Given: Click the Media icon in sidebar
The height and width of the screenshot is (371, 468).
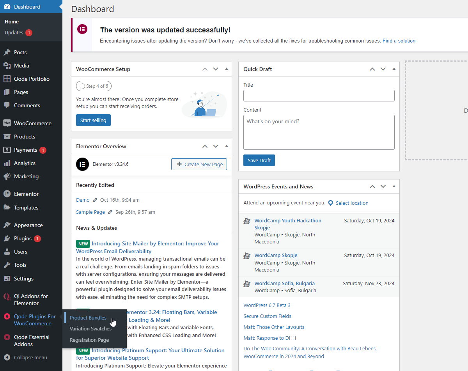Looking at the screenshot, I should (x=7, y=66).
